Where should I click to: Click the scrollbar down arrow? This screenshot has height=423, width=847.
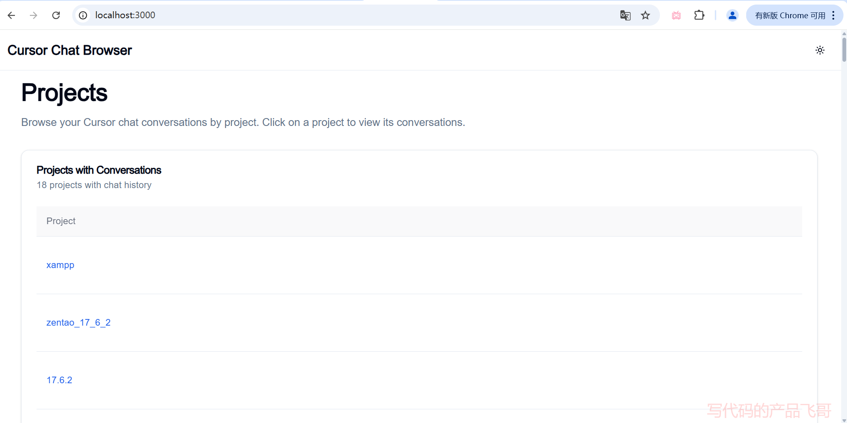click(844, 420)
